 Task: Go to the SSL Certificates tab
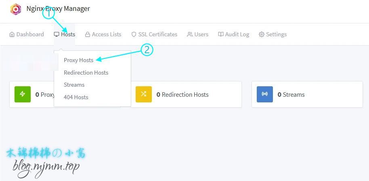pyautogui.click(x=157, y=35)
